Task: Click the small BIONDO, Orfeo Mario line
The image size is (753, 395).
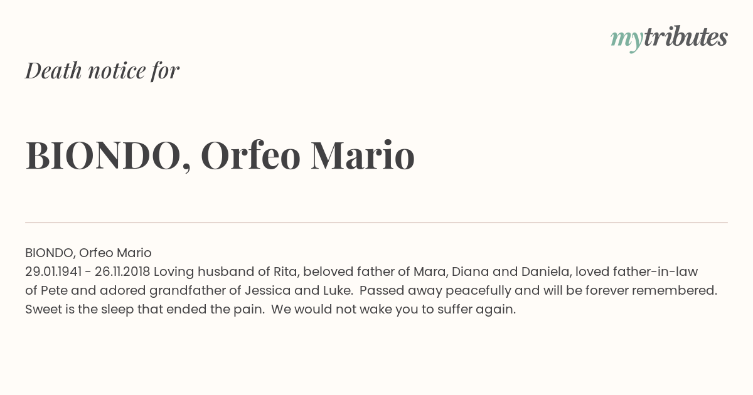Action: point(88,253)
